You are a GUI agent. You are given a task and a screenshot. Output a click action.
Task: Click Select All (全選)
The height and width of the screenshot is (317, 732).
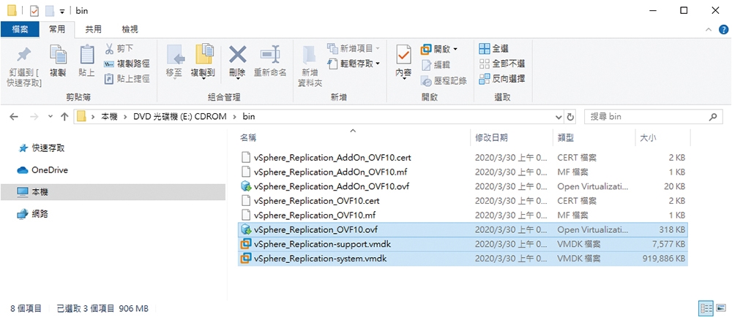coord(493,48)
